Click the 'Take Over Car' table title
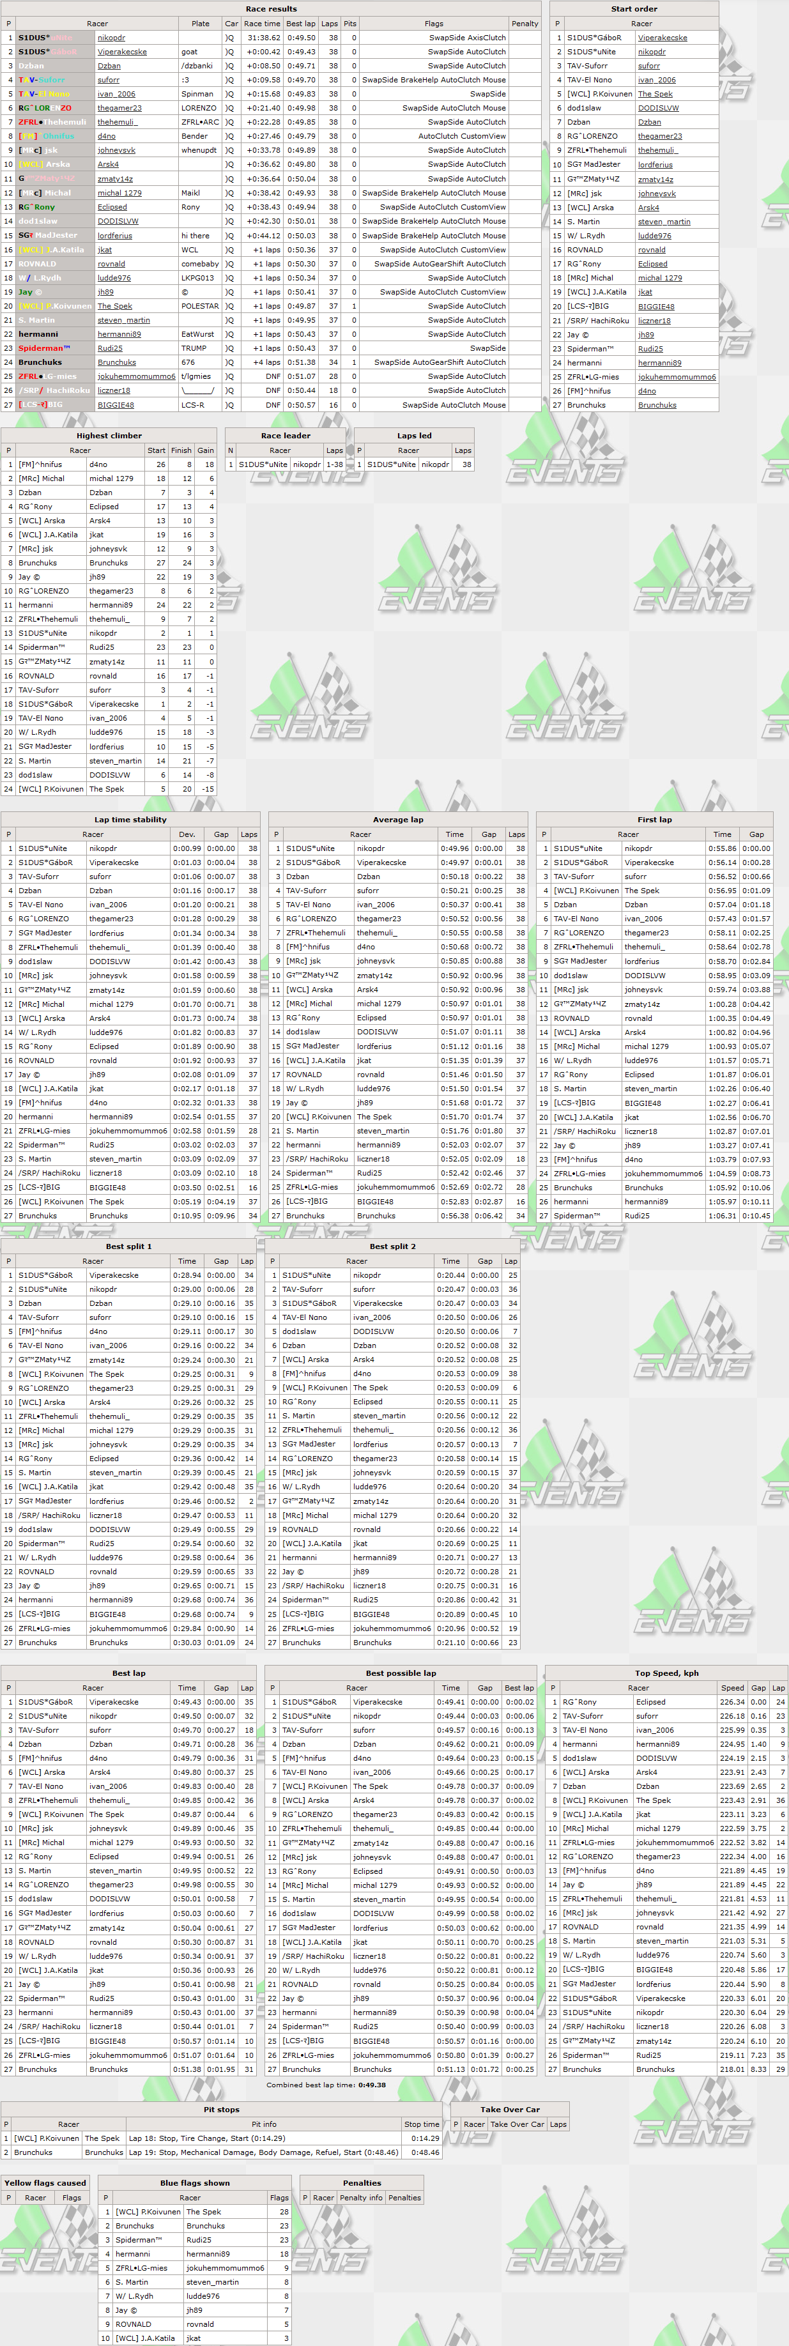Screen dimensions: 789x2346 509,2109
